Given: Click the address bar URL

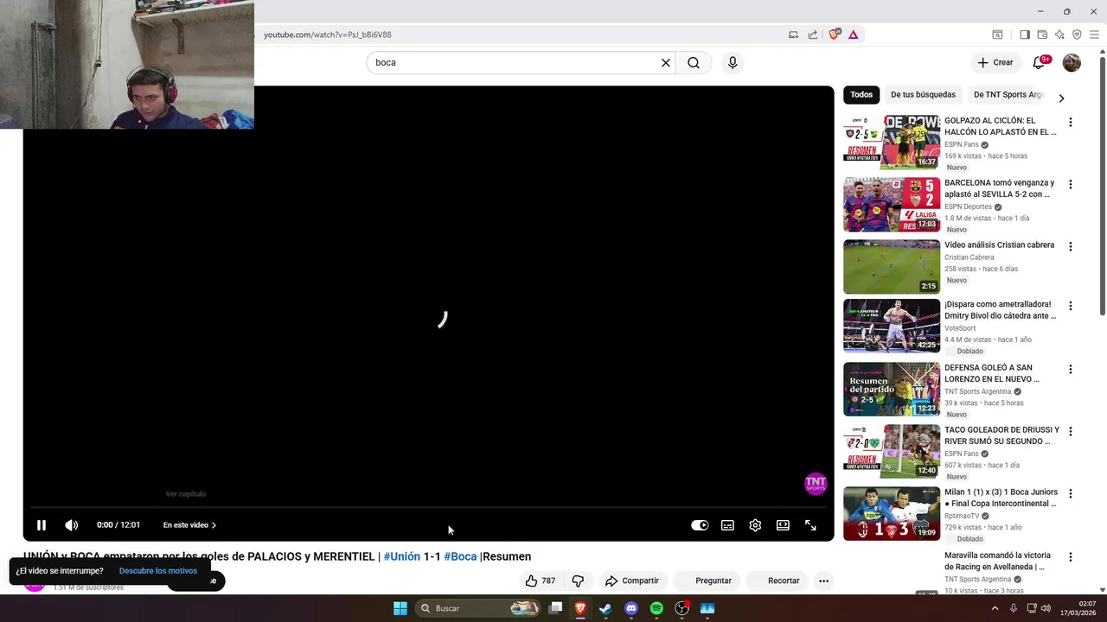Looking at the screenshot, I should (328, 35).
